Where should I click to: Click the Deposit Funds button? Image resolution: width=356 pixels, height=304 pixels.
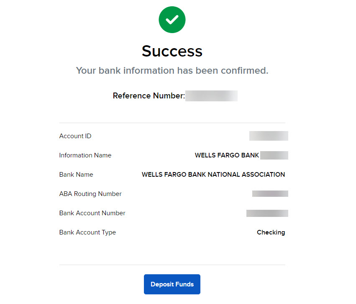172,284
